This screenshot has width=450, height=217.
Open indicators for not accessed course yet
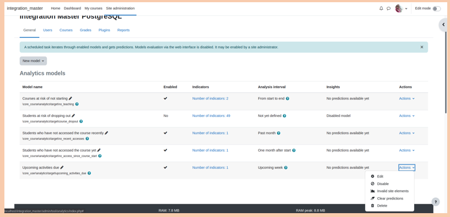[x=210, y=150]
